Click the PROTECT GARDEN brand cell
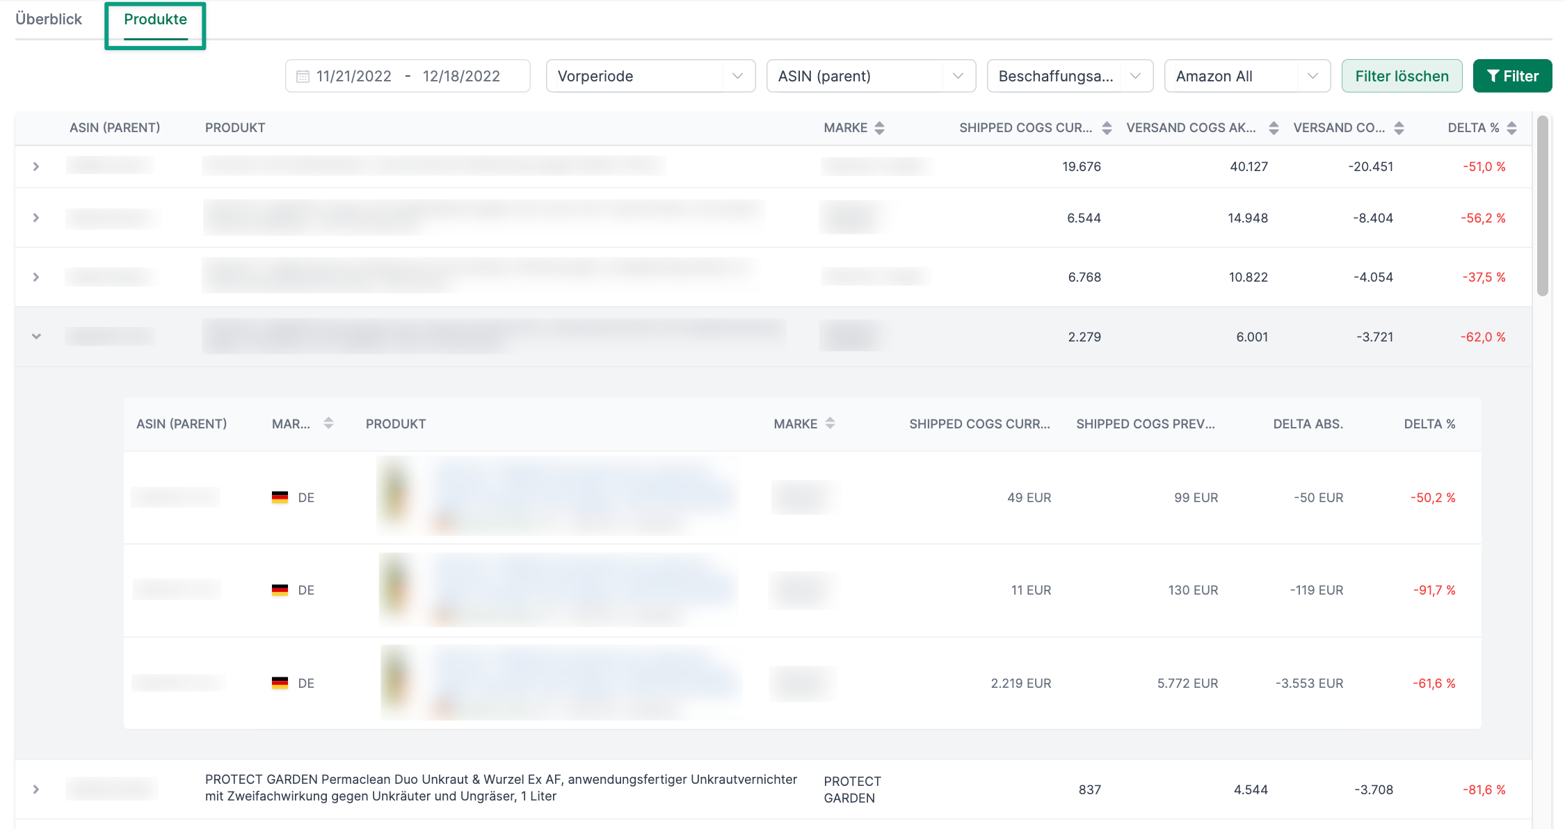The image size is (1565, 829). click(x=852, y=790)
